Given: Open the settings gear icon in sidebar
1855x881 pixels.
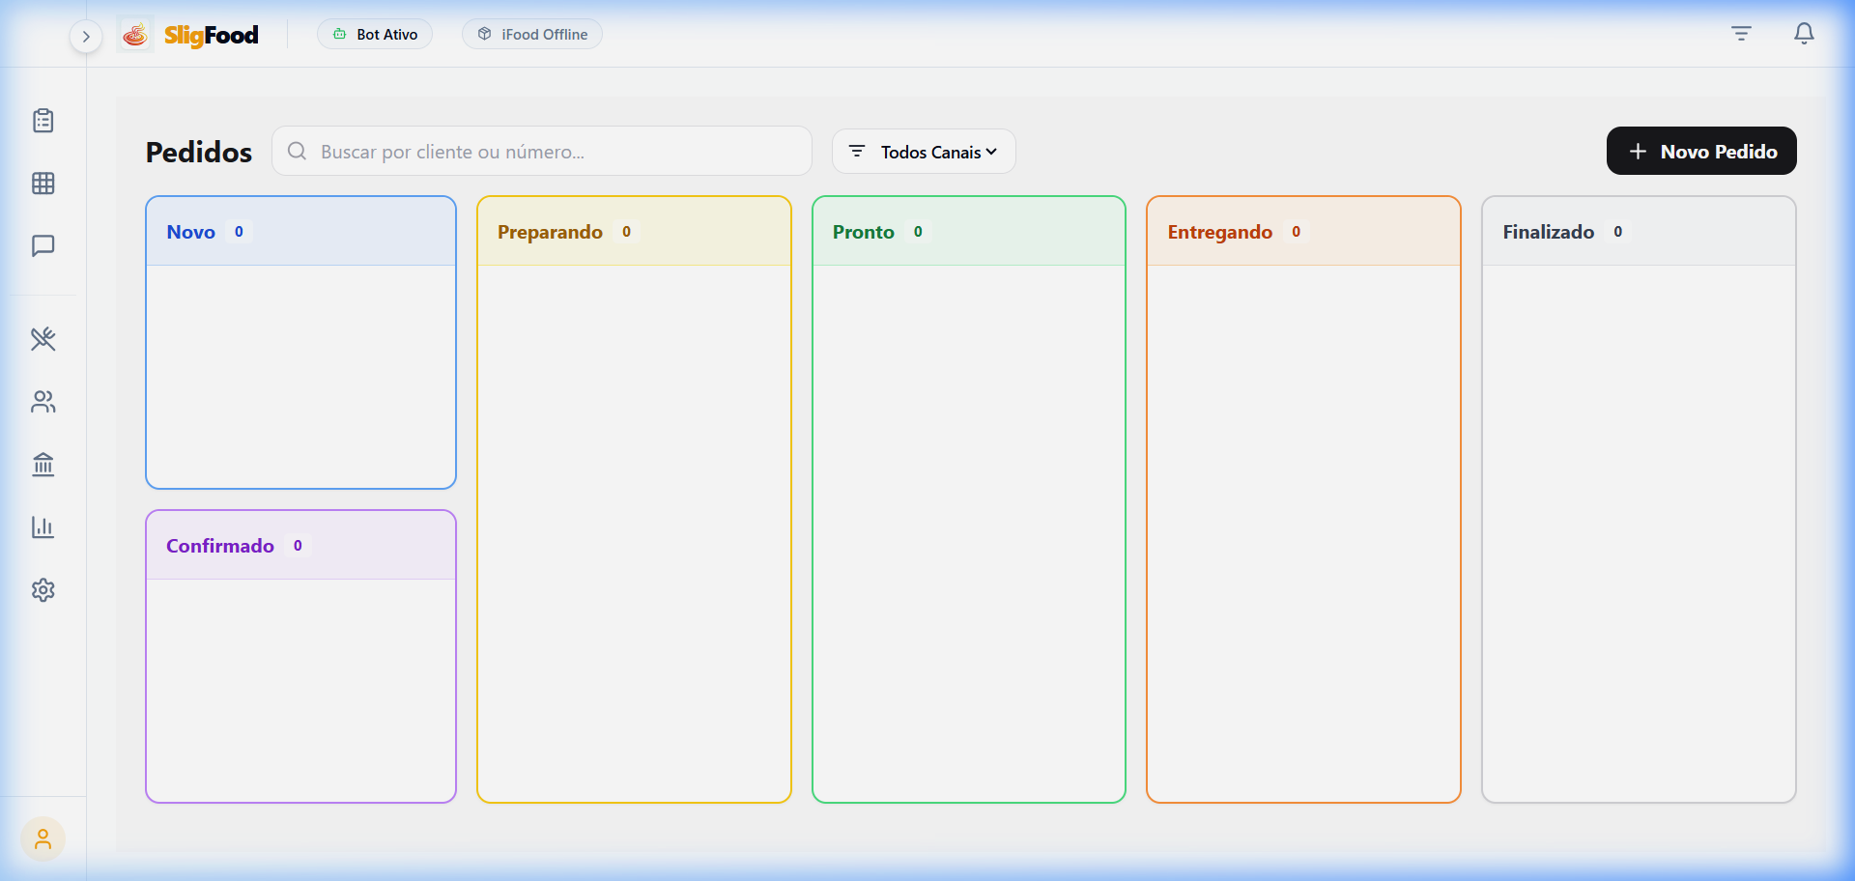Looking at the screenshot, I should pyautogui.click(x=43, y=590).
